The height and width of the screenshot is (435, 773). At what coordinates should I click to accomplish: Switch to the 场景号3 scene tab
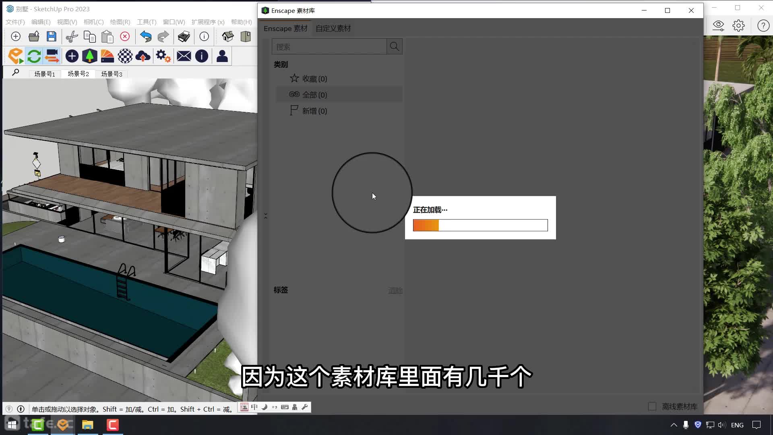point(112,74)
